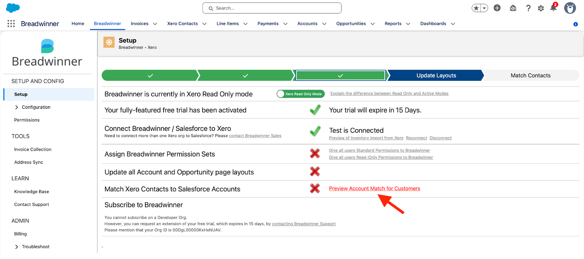
Task: Open the Dashboards tab dropdown chevron
Action: coord(453,24)
